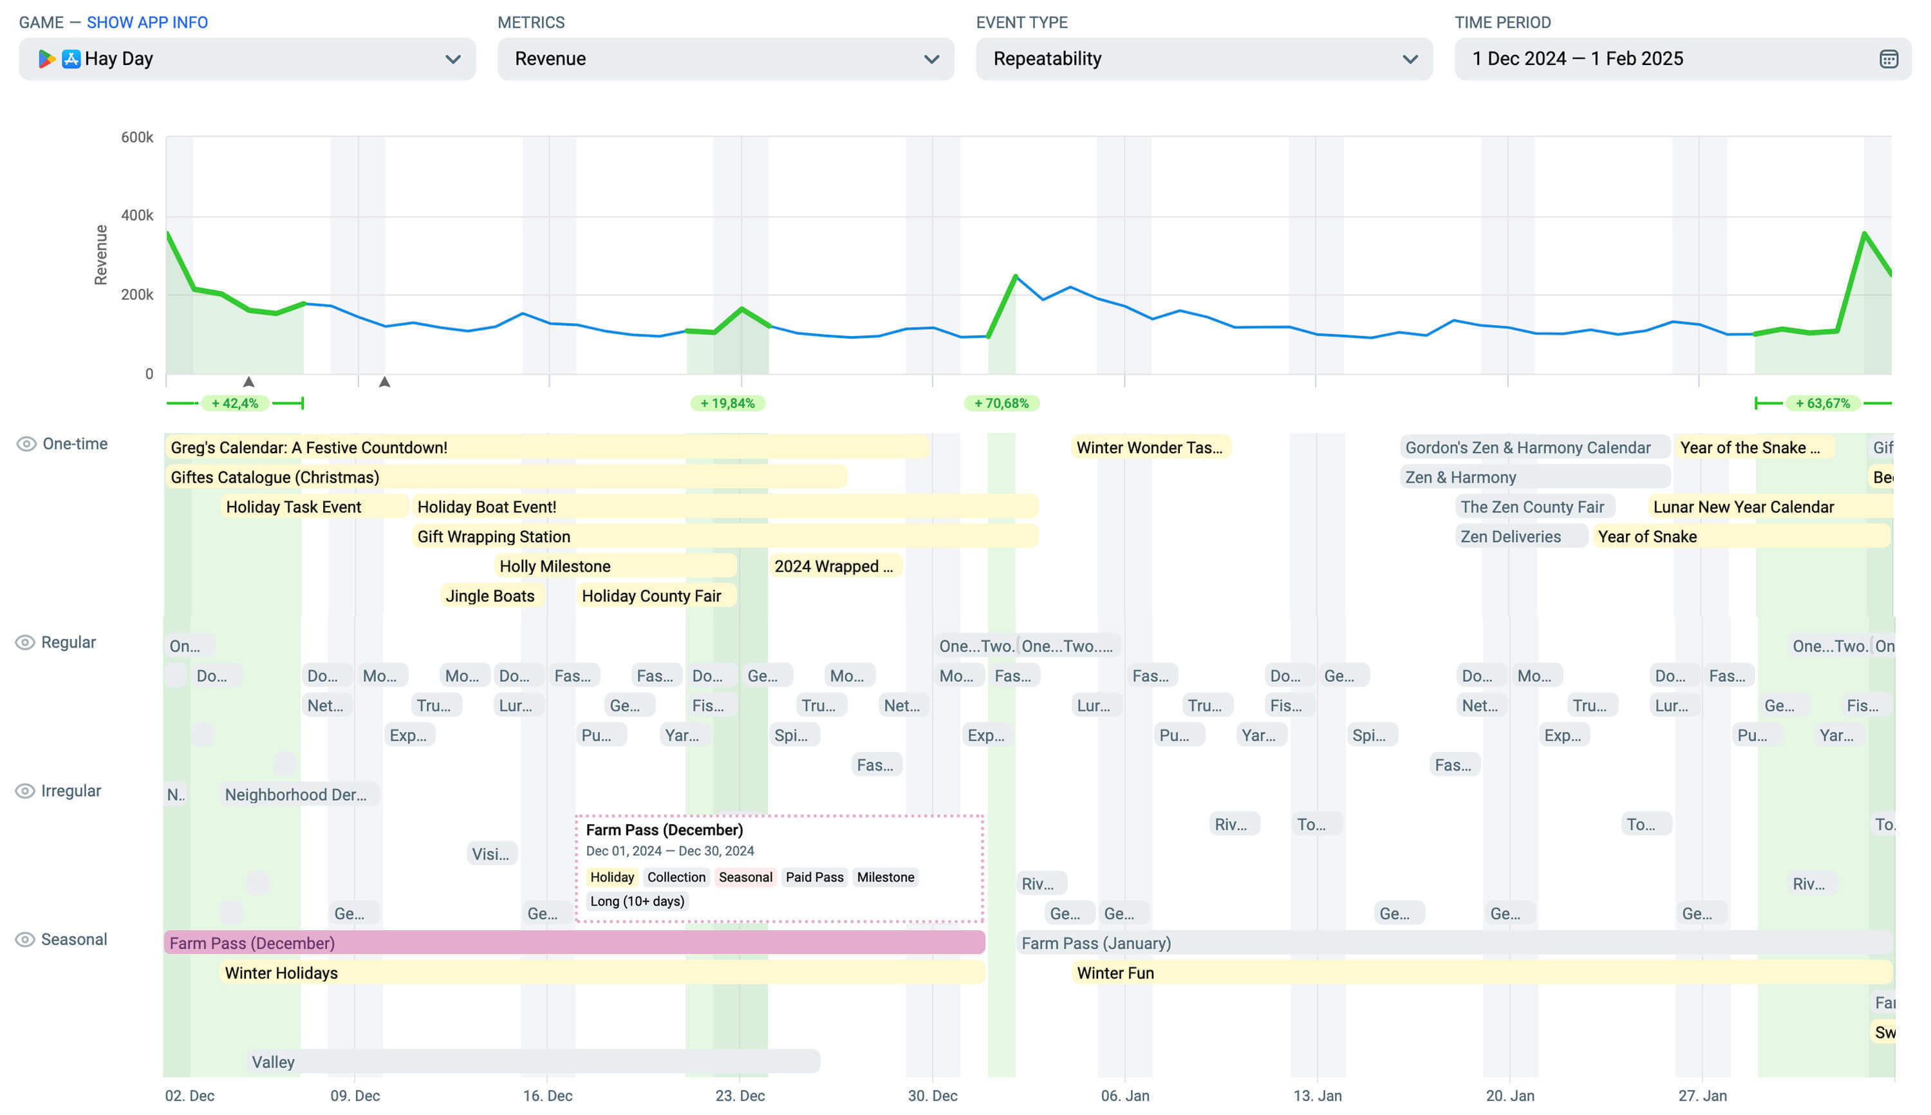Screen dimensions: 1931x1115
Task: Hide Seasonal events row with eye icon
Action: tap(25, 940)
